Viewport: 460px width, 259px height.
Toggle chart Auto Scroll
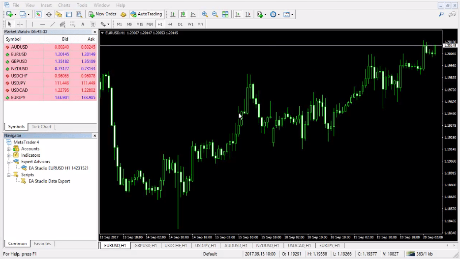click(238, 14)
